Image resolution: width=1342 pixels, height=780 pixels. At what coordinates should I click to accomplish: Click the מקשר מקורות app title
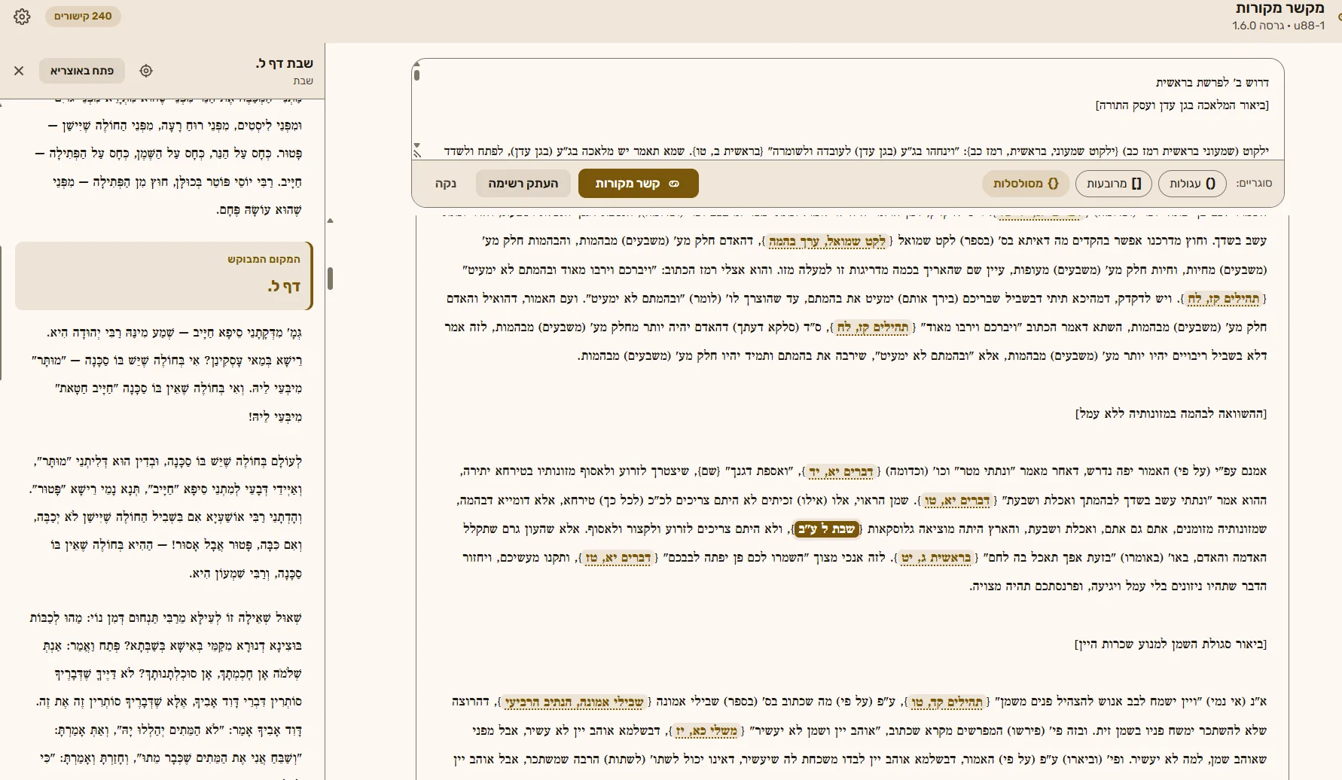click(1280, 8)
